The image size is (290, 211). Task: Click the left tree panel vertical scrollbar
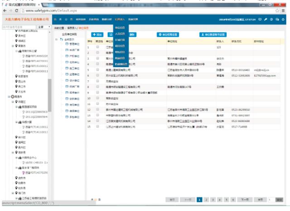click(49, 90)
